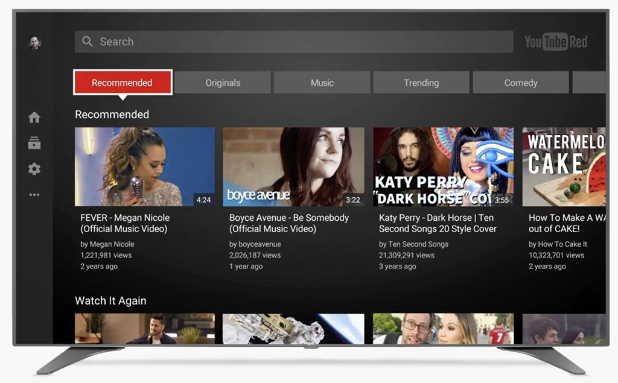Select the astronaut video under Watch It Again
618x383 pixels.
pos(293,329)
